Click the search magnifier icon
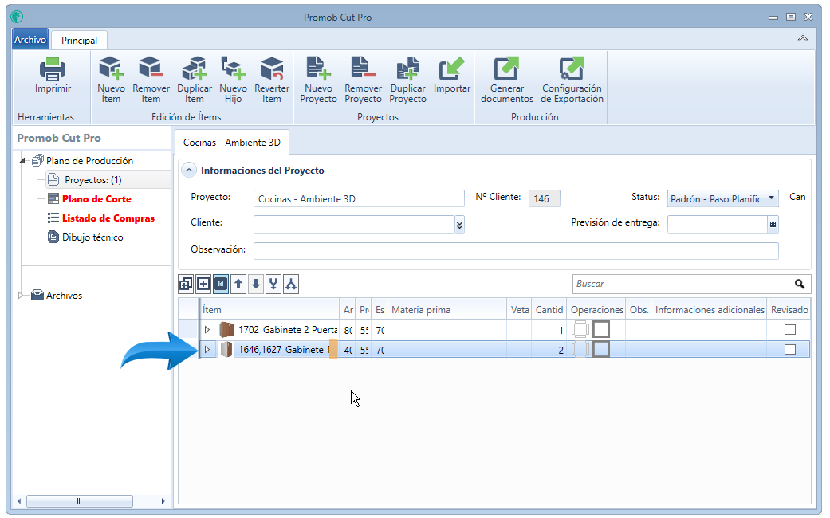This screenshot has width=830, height=518. point(799,285)
